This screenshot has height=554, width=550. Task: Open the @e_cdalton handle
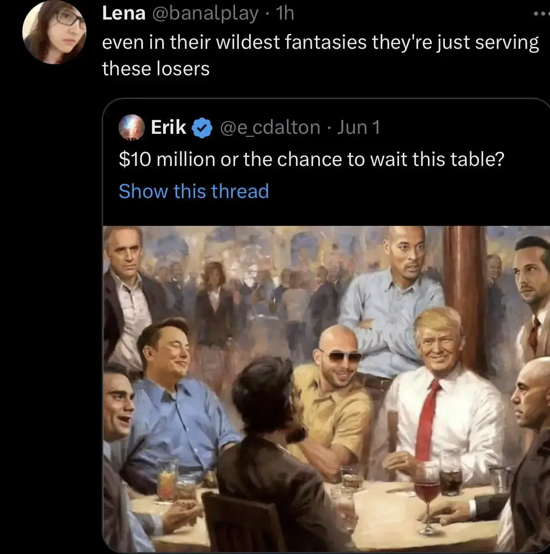pyautogui.click(x=270, y=128)
